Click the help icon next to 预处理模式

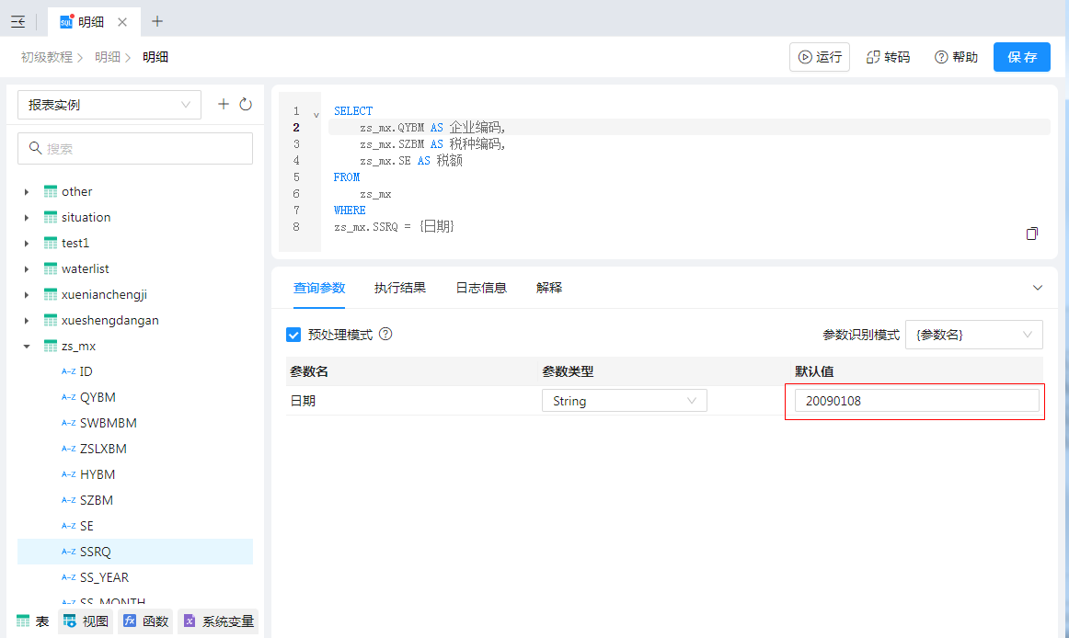coord(385,335)
